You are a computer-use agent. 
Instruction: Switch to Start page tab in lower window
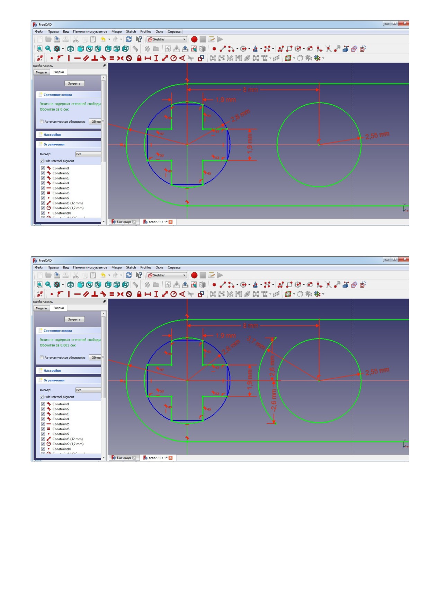click(124, 458)
